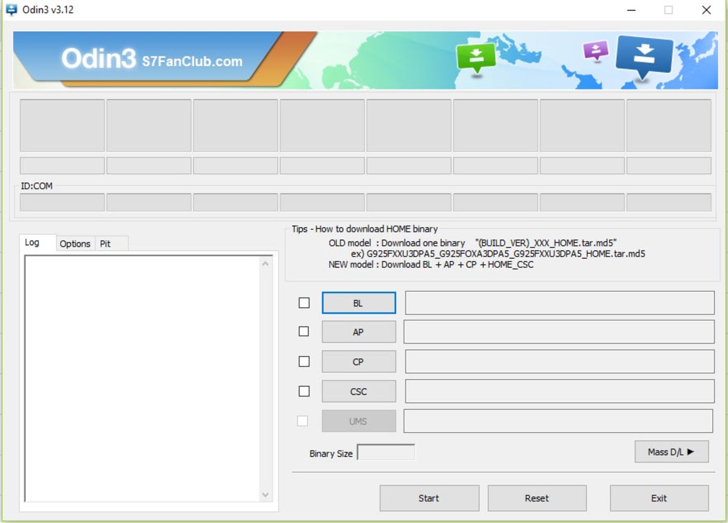Click the CSC file path field

pyautogui.click(x=560, y=391)
